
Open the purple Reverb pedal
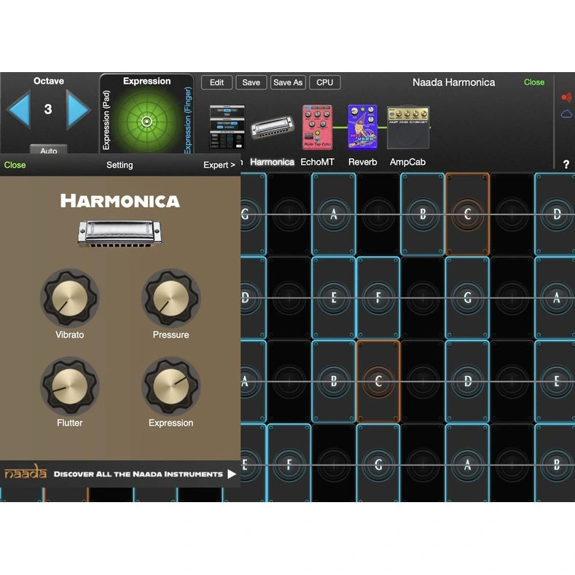(x=362, y=128)
